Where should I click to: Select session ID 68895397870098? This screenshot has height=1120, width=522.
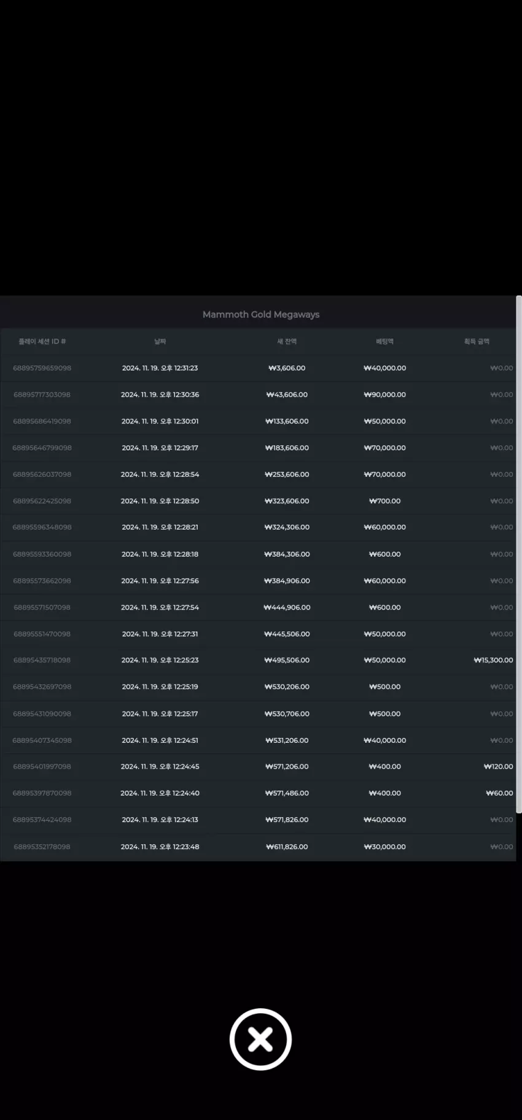[42, 793]
